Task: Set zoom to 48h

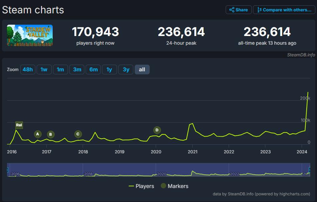Action: coord(27,70)
